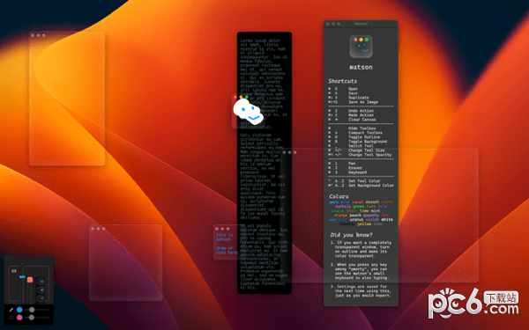The height and width of the screenshot is (330, 529).
Task: Focus the translucent purple window at bottom left
Action: tap(126, 262)
